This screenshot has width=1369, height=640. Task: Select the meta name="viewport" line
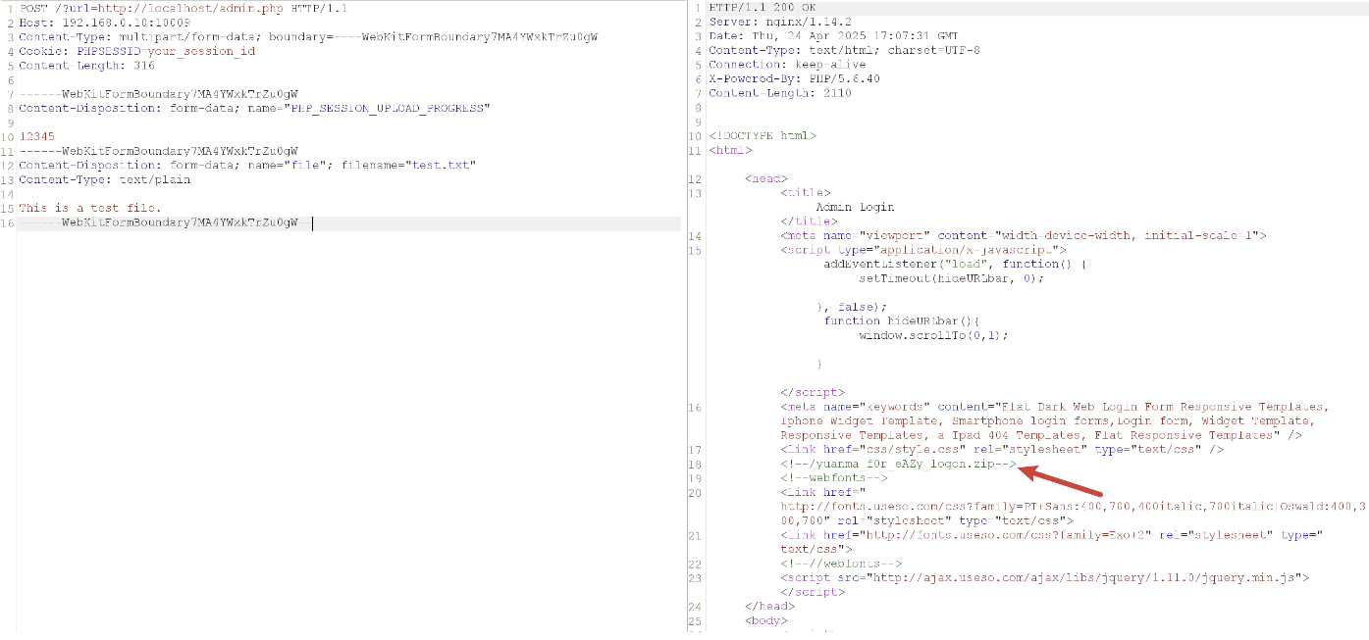pos(1024,236)
